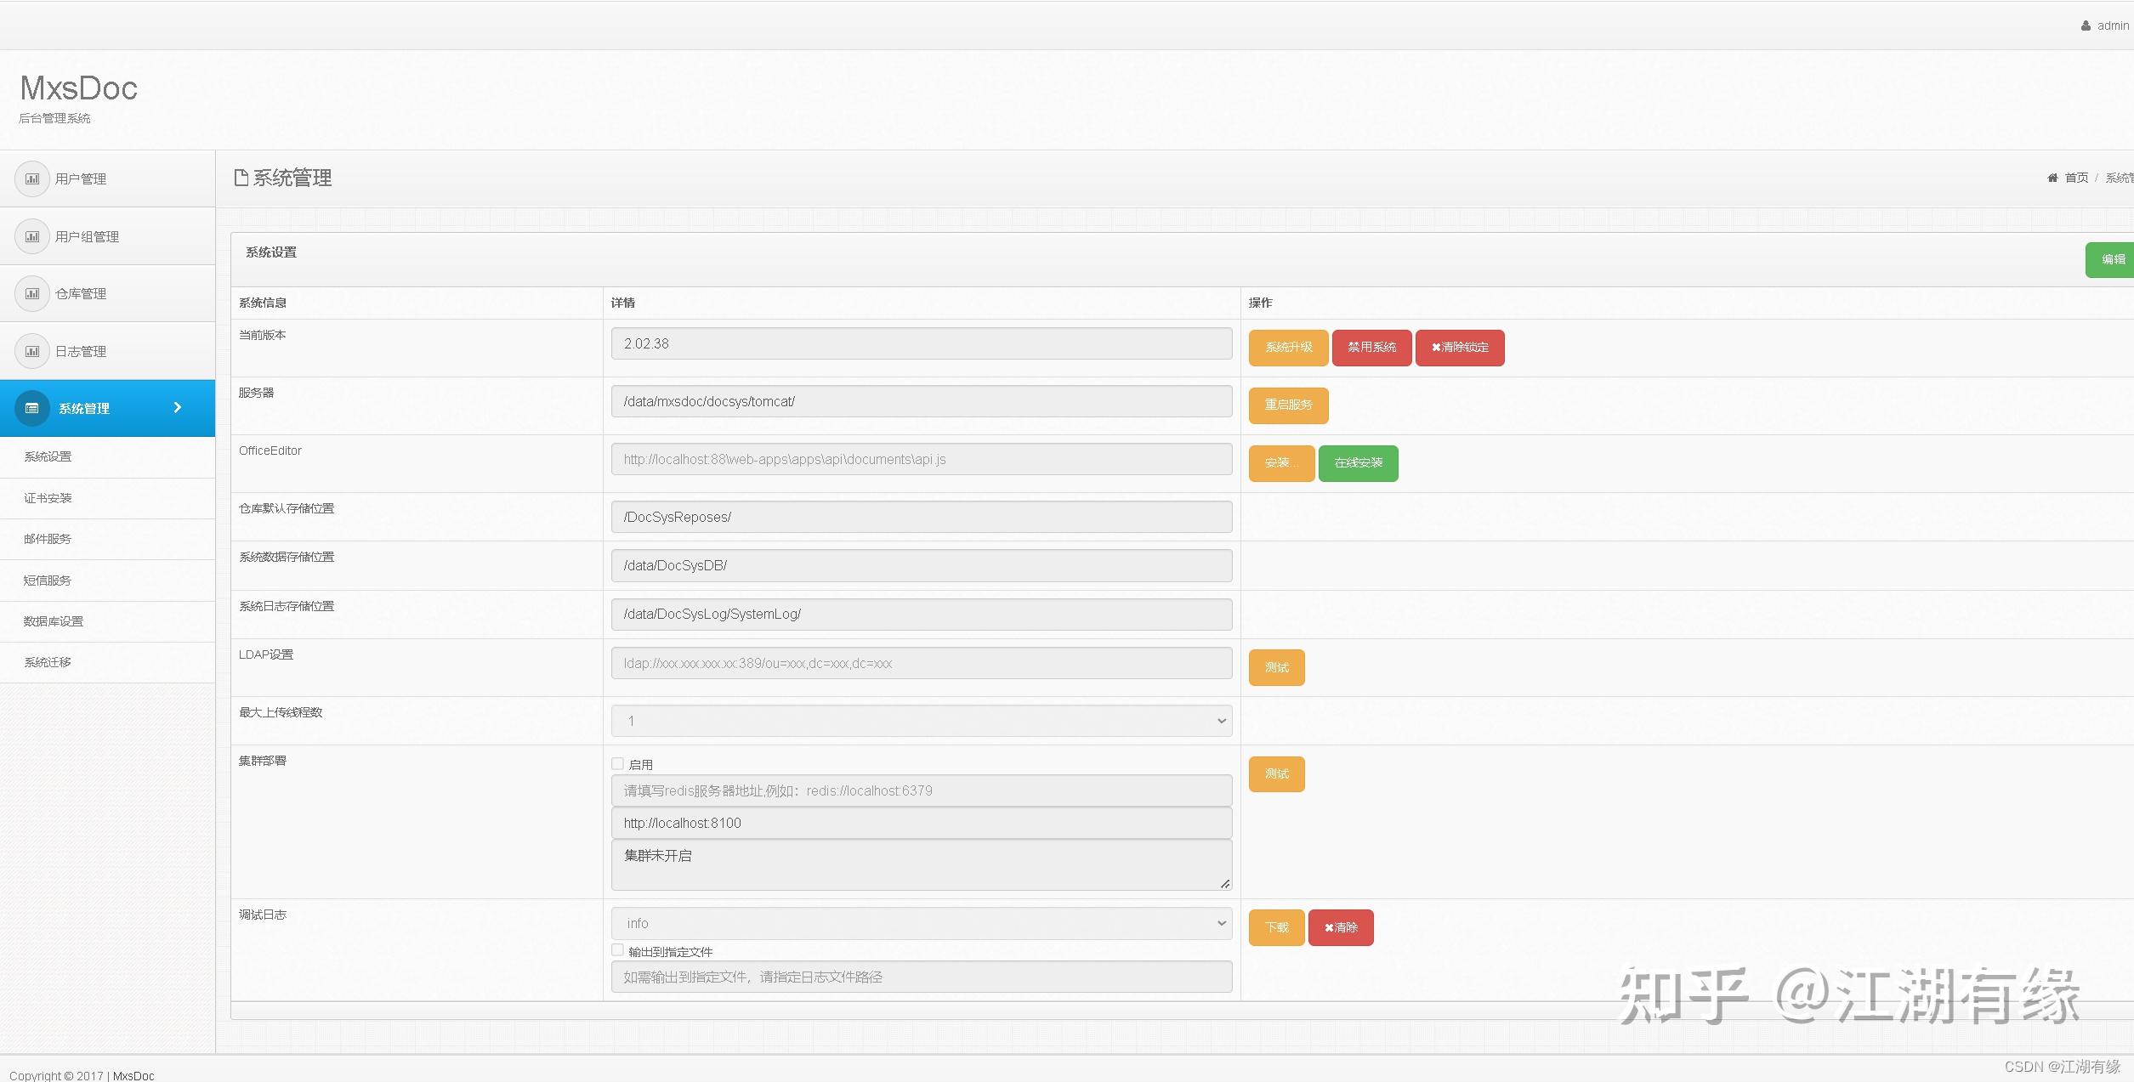Open the 调试日志 info level dropdown

point(921,923)
